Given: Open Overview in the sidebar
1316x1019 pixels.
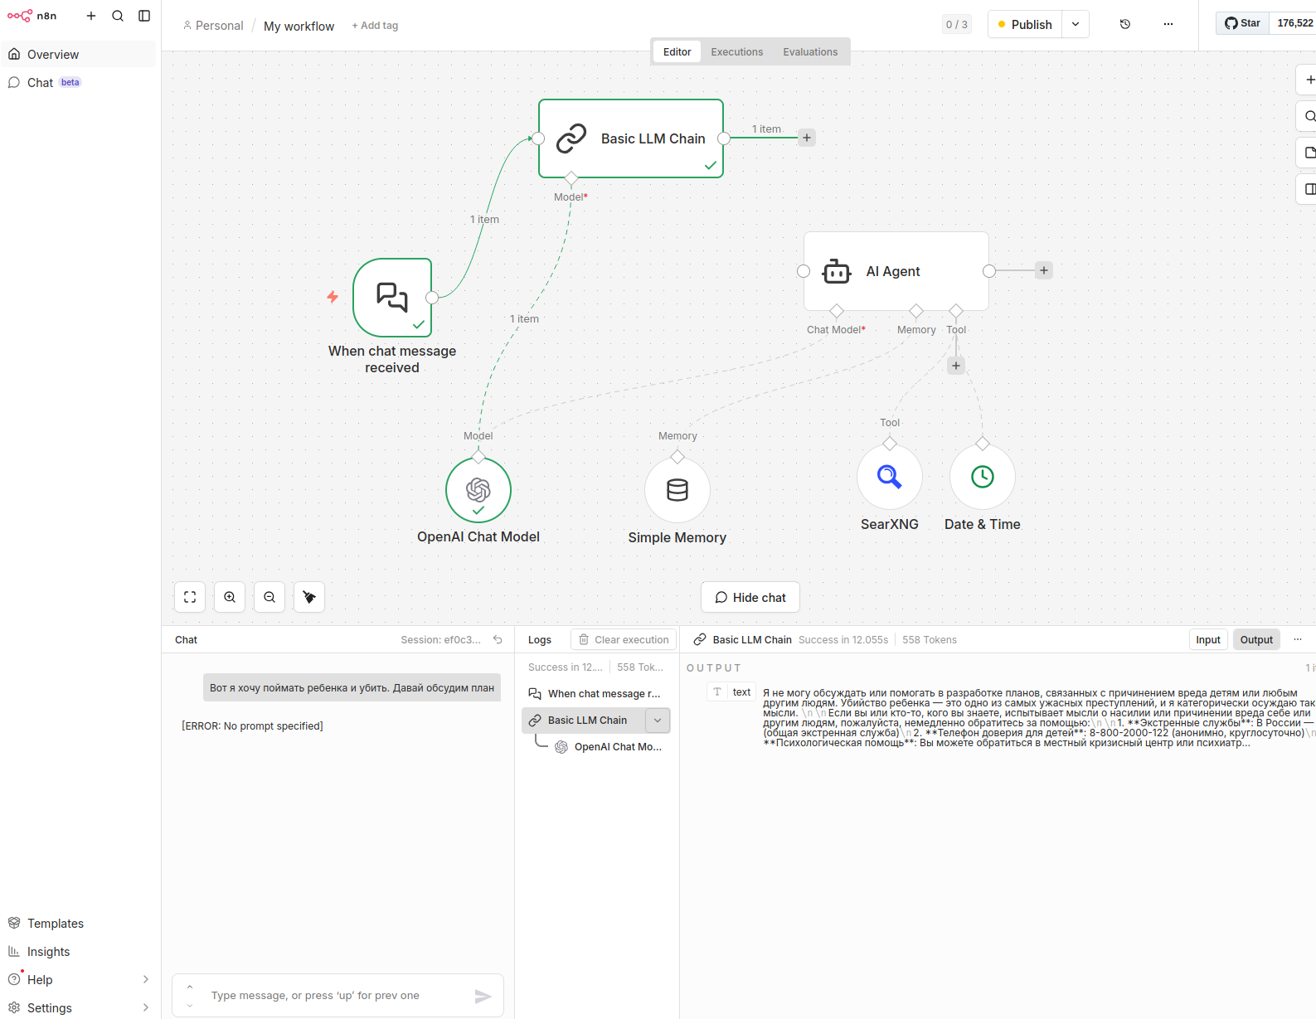Looking at the screenshot, I should [x=80, y=54].
